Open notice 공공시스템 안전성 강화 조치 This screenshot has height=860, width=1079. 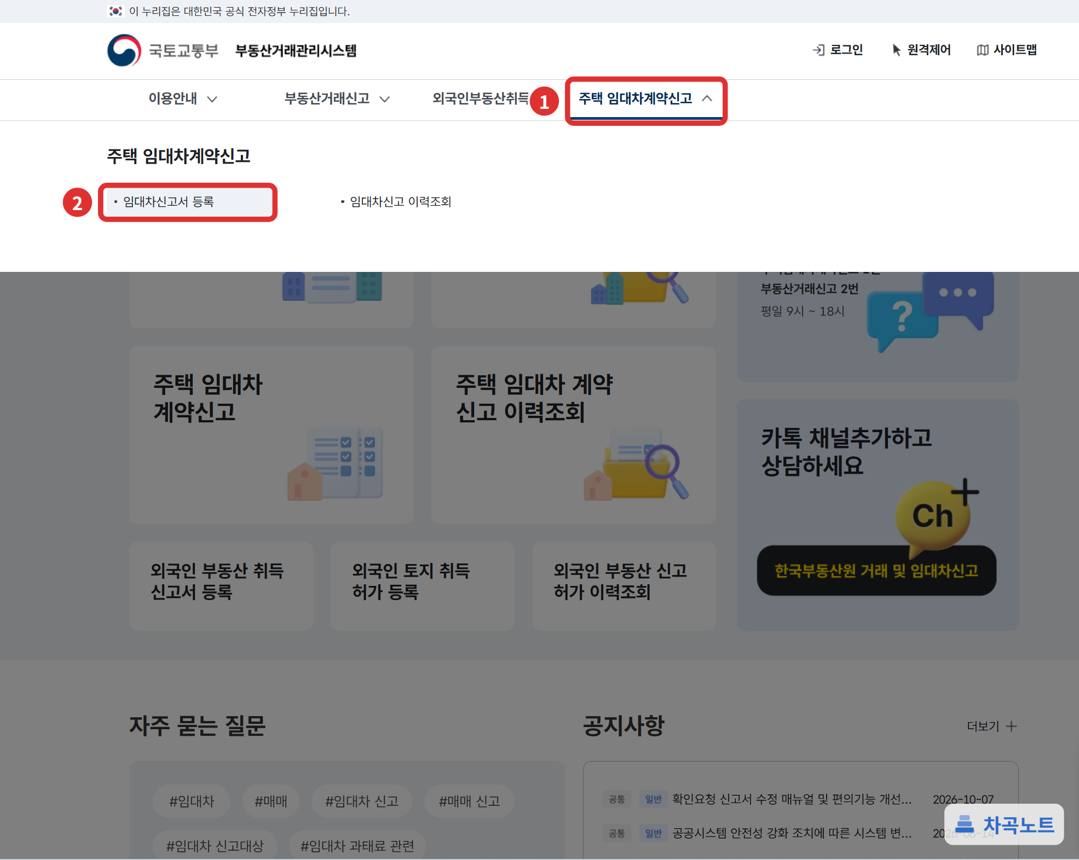(792, 833)
